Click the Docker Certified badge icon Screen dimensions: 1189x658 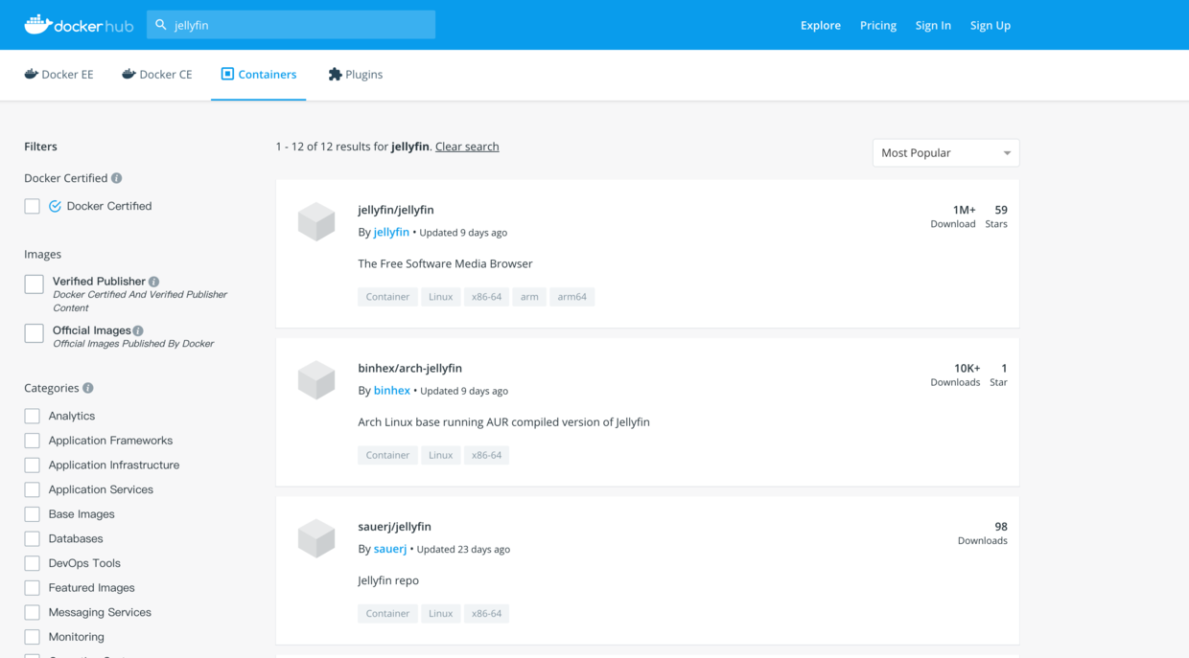coord(55,206)
